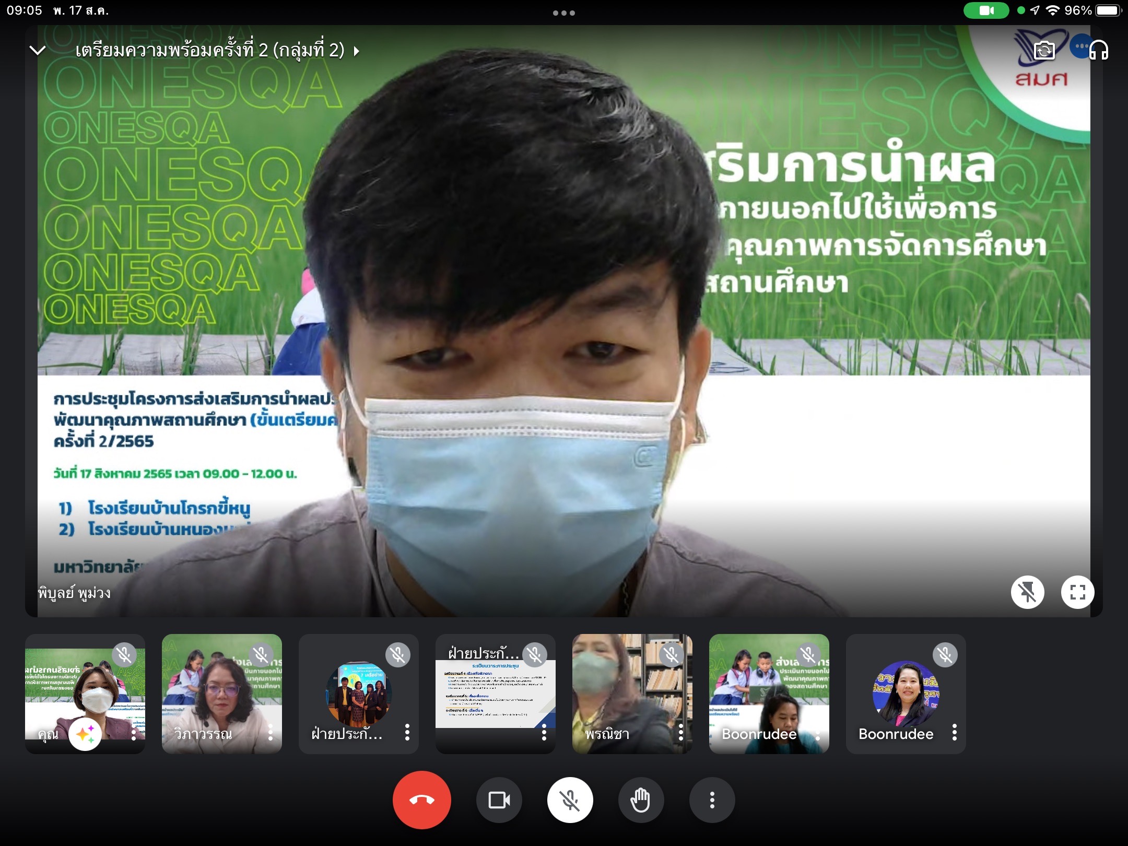
Task: Unmute the microphone button
Action: (x=570, y=800)
